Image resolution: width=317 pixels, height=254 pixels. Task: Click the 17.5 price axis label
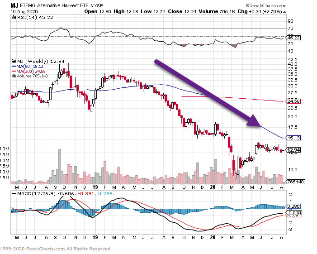point(293,127)
